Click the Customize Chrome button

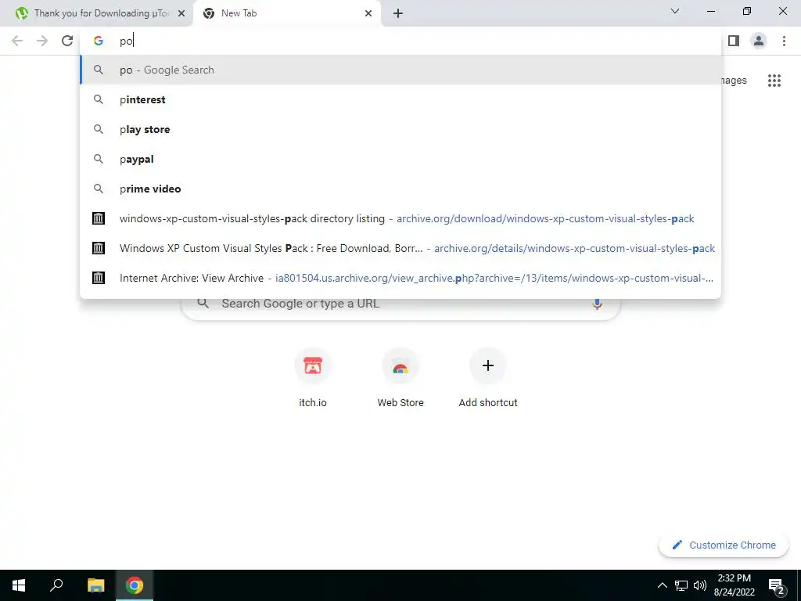[x=724, y=545]
